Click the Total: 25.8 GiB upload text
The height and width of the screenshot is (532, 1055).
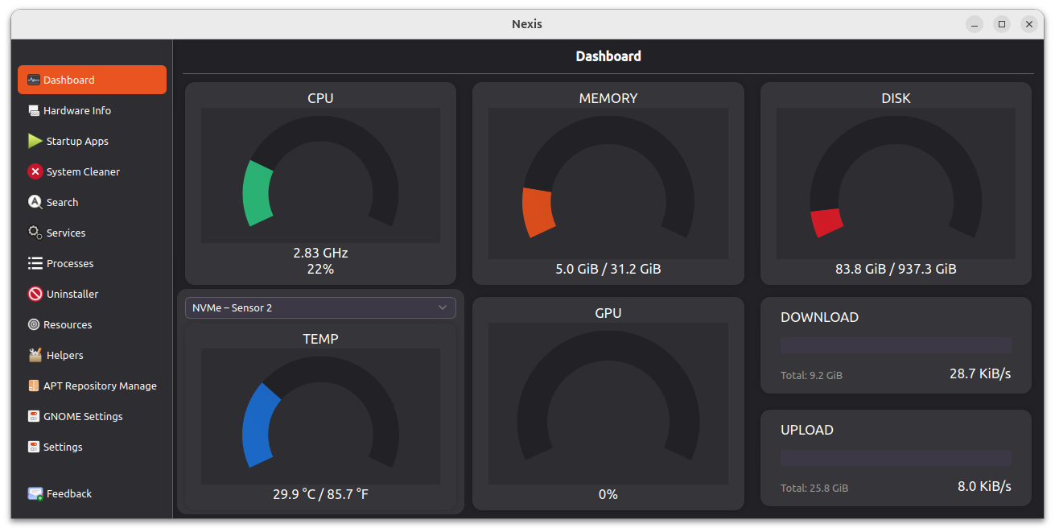click(x=814, y=488)
